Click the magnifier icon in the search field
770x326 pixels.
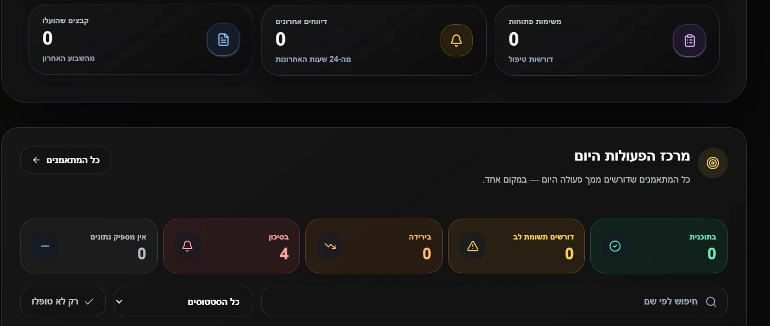point(711,302)
